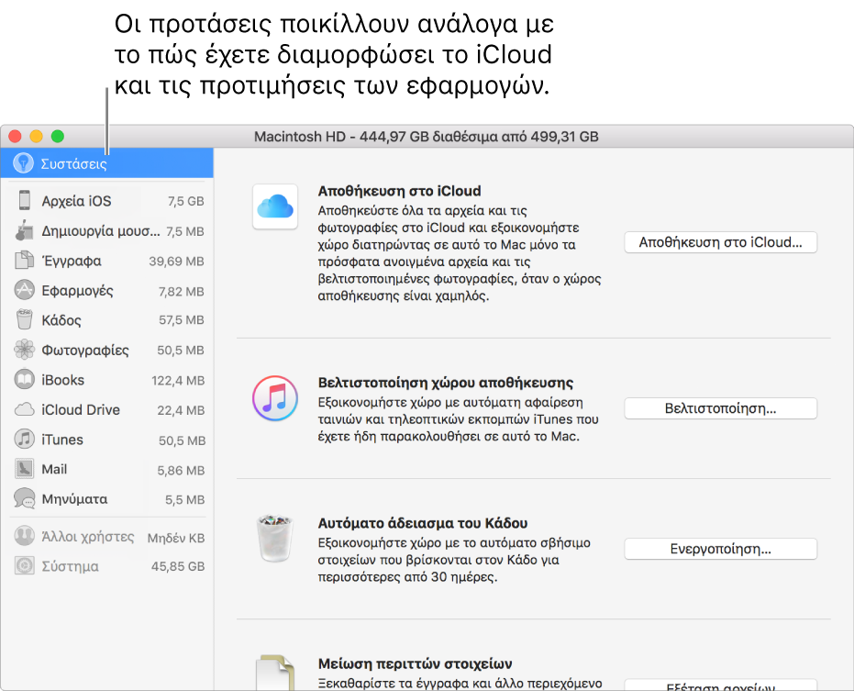Click the Βελτιστοποίηση… button

pos(721,408)
